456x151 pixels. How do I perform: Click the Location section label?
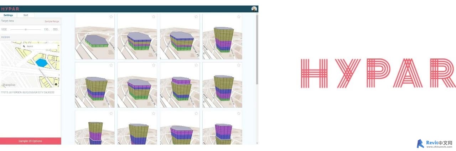(5, 37)
